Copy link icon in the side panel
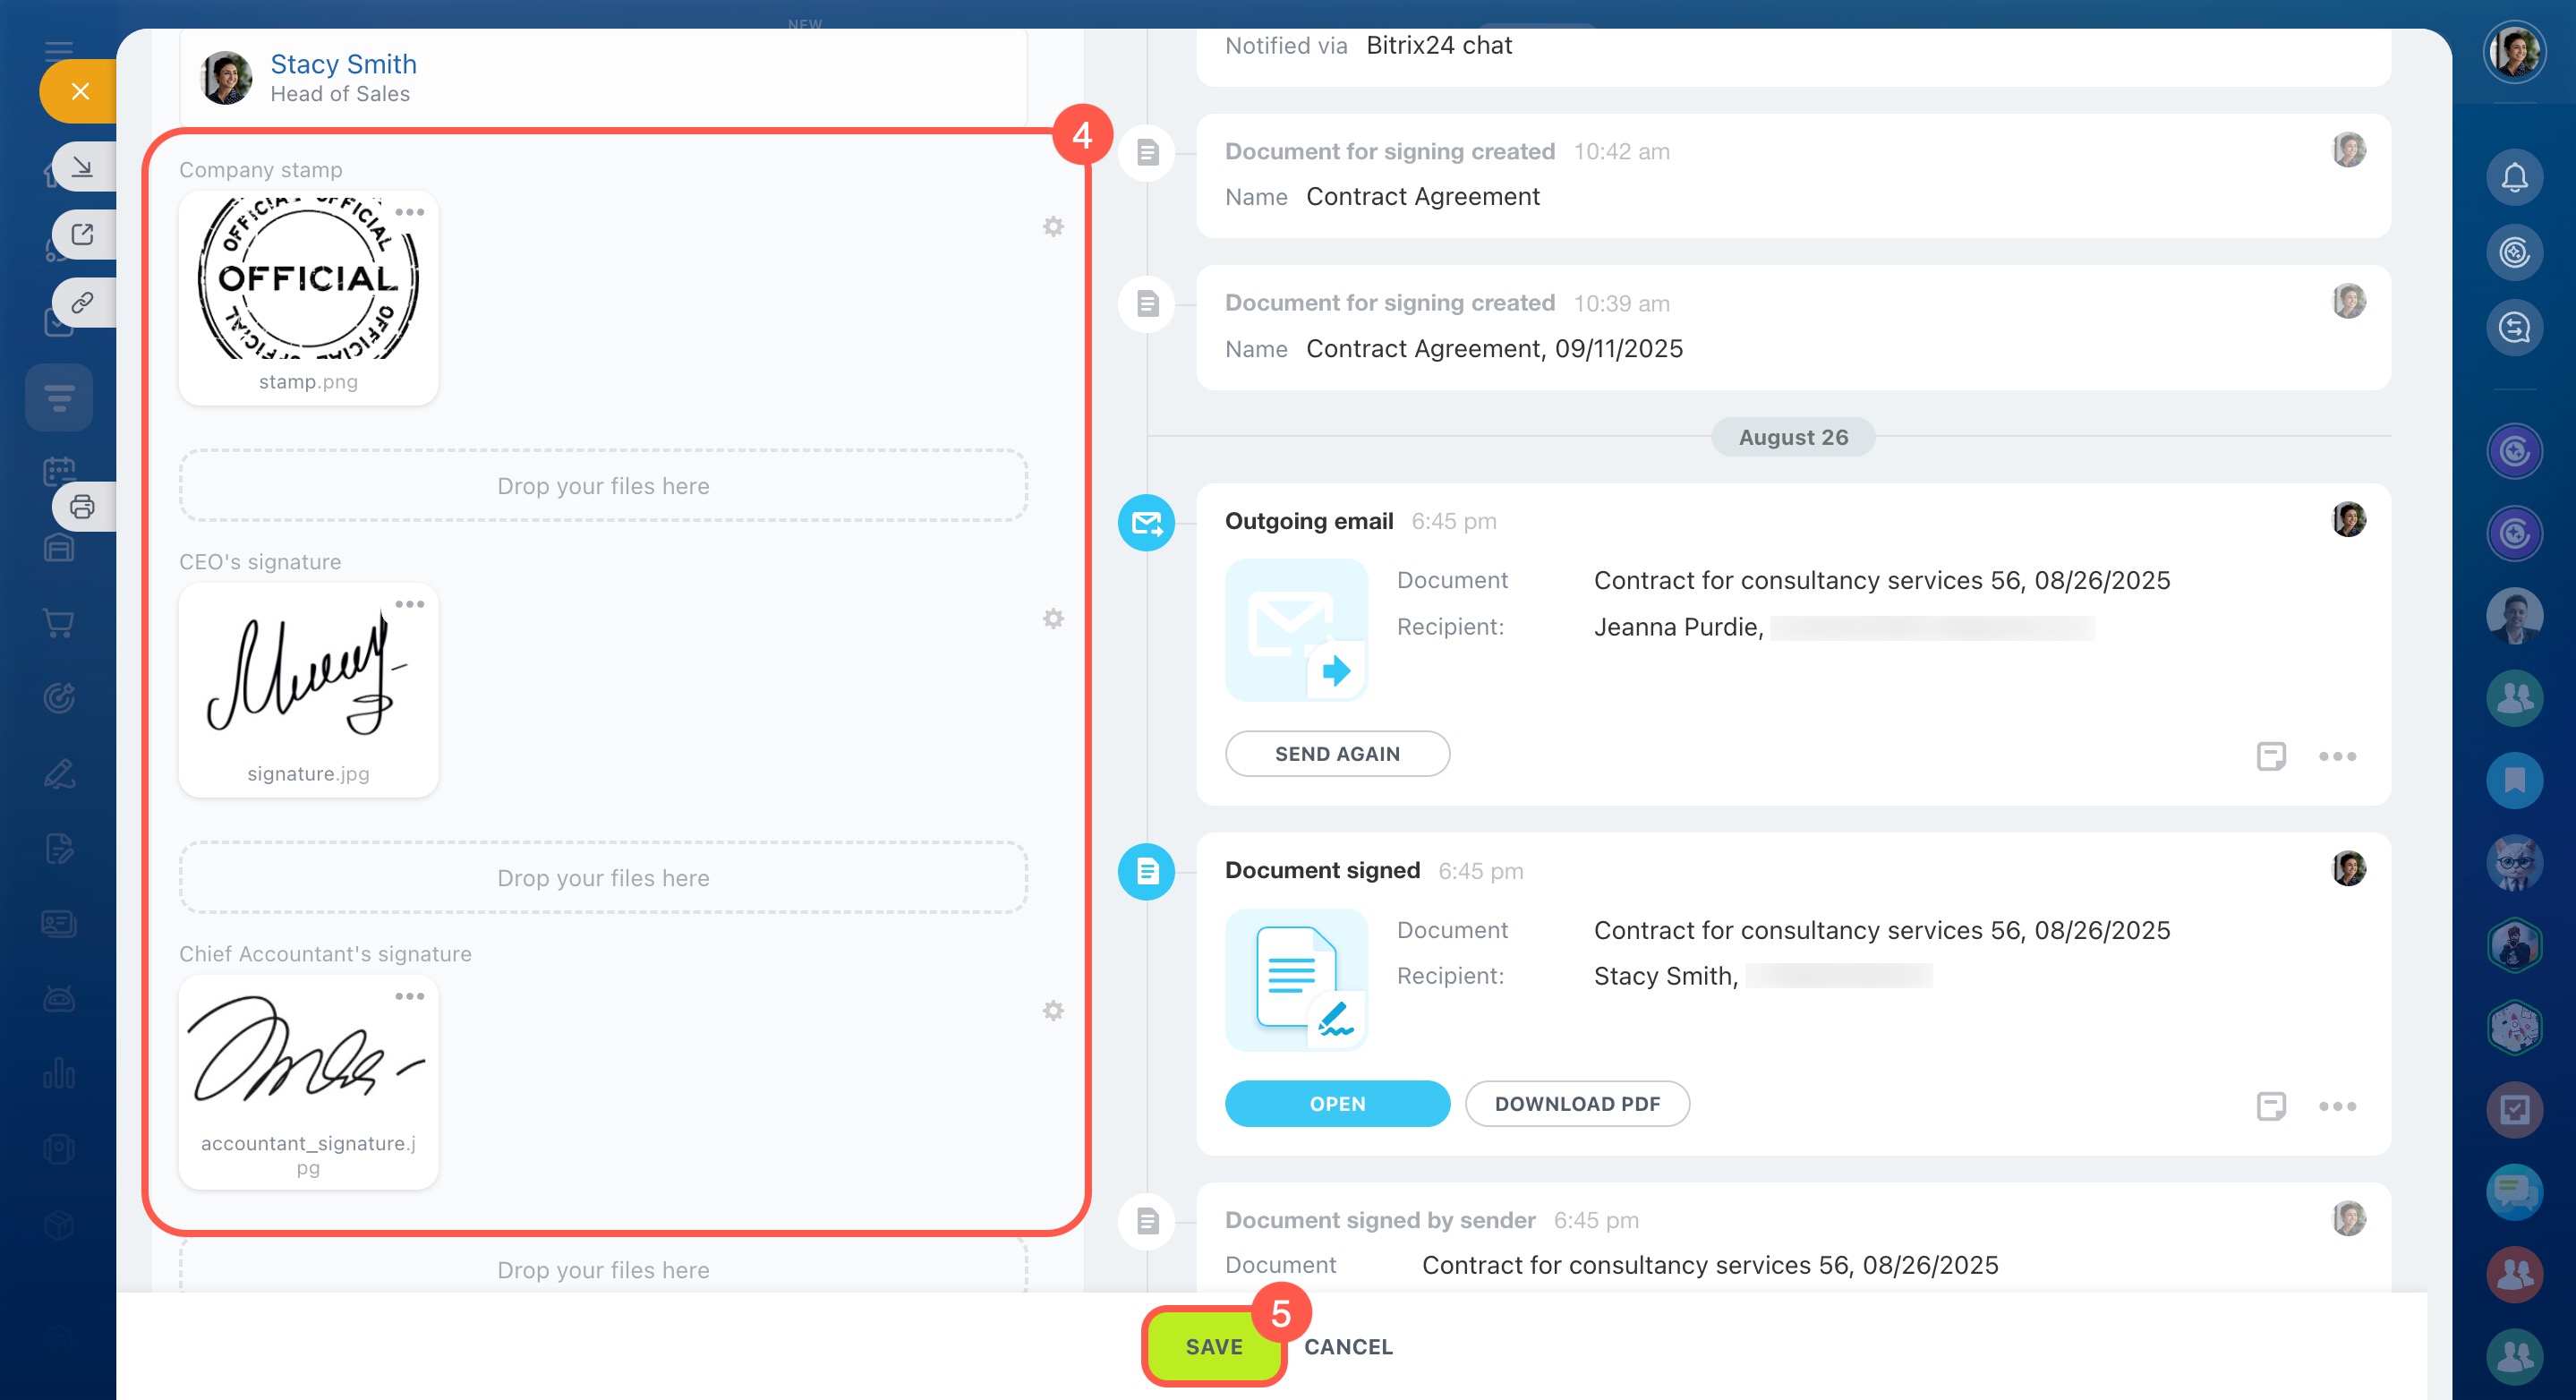Image resolution: width=2576 pixels, height=1400 pixels. 83,302
